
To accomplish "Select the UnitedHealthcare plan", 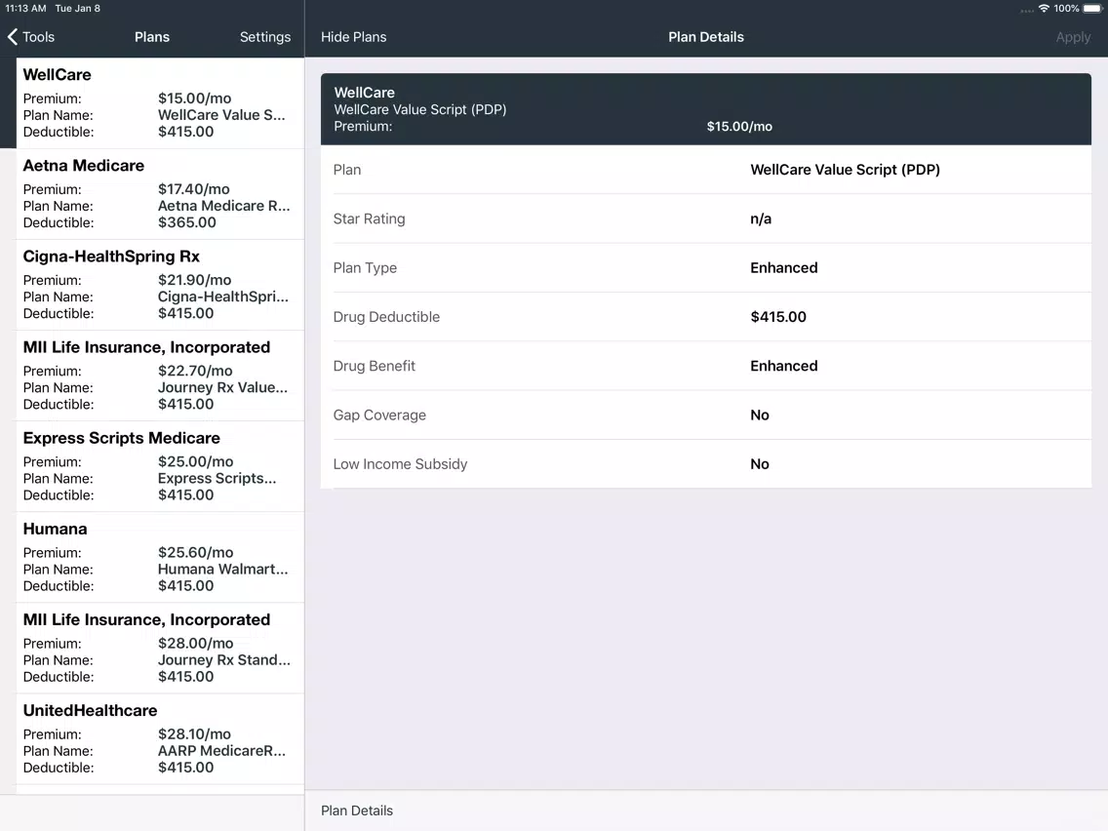I will click(x=160, y=739).
